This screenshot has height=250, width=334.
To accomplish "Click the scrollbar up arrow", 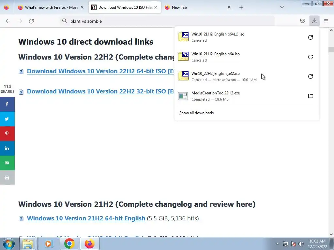I will (331, 30).
